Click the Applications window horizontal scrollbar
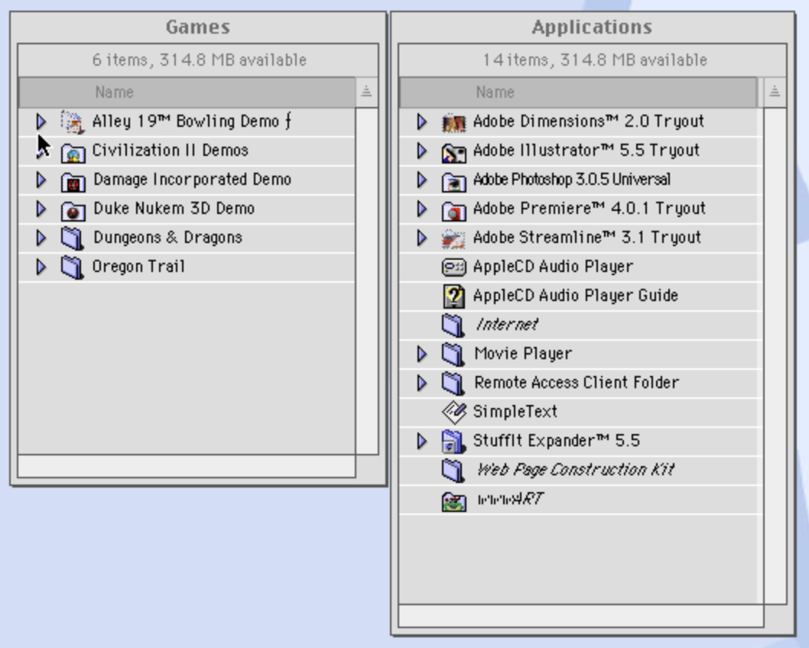Screen dimensions: 809x648 click(581, 616)
